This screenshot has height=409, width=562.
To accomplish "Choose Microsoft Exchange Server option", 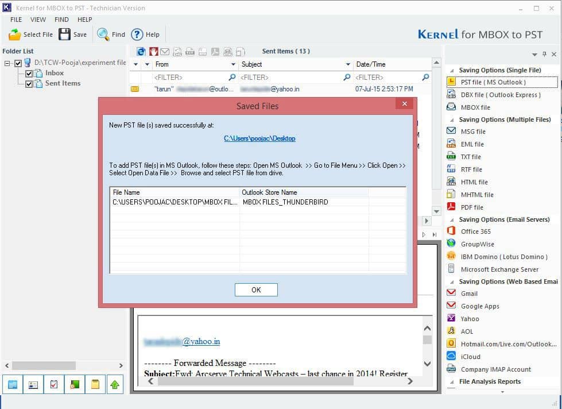I will click(x=499, y=269).
